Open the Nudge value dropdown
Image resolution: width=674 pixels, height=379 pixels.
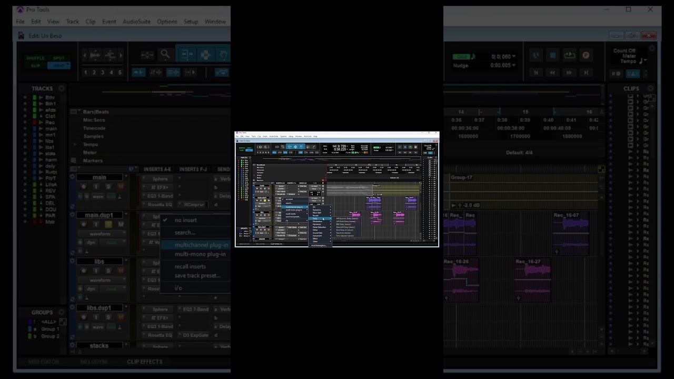(393, 150)
